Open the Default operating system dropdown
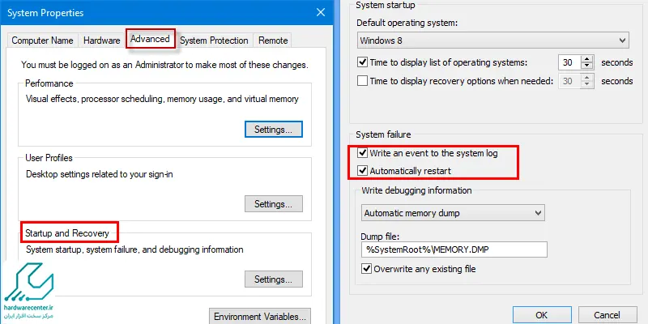The image size is (648, 324). click(x=493, y=40)
